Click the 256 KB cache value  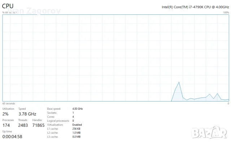[76, 129]
